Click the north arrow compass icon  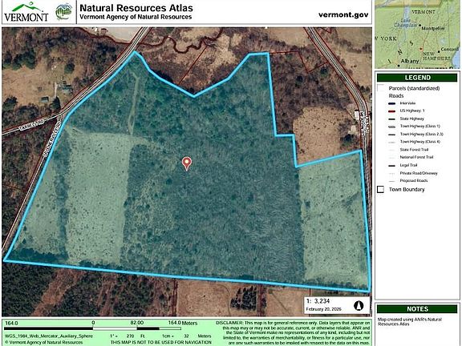coord(359,306)
